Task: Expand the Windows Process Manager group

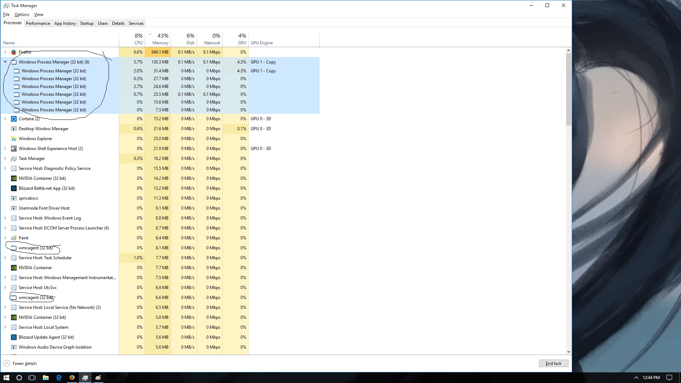Action: point(5,62)
